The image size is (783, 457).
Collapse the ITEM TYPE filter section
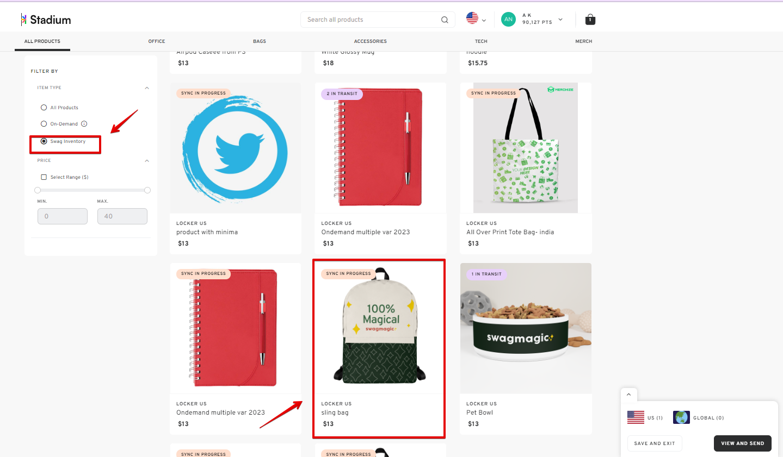(x=146, y=87)
